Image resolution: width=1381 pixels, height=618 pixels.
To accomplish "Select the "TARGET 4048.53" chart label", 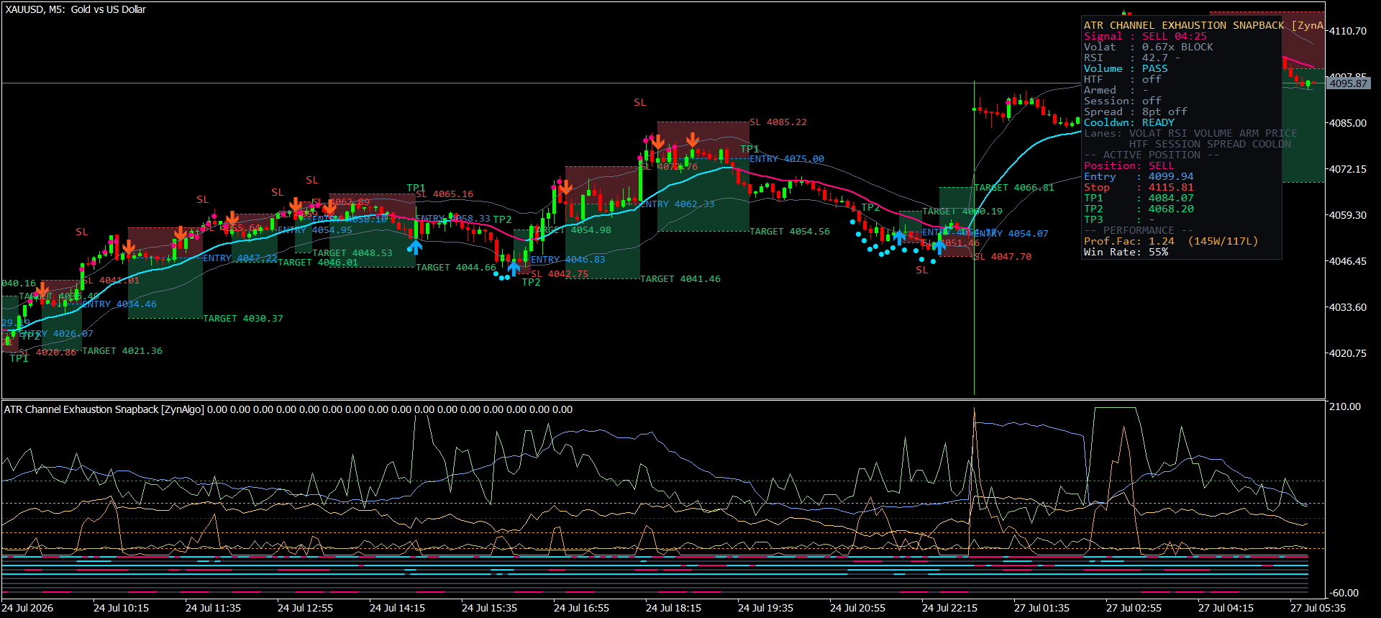I will click(352, 253).
